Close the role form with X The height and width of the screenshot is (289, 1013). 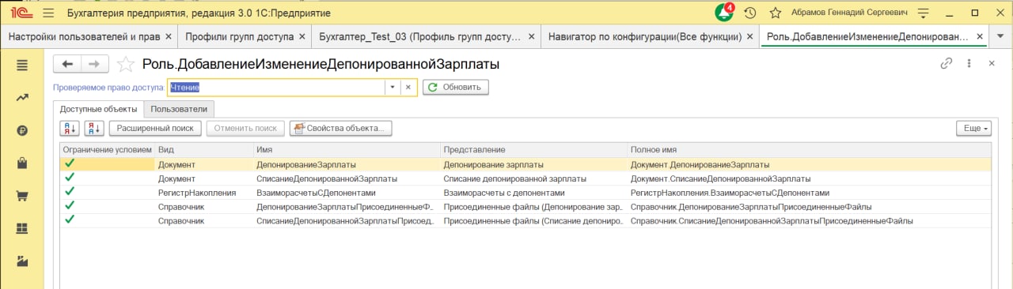[992, 64]
